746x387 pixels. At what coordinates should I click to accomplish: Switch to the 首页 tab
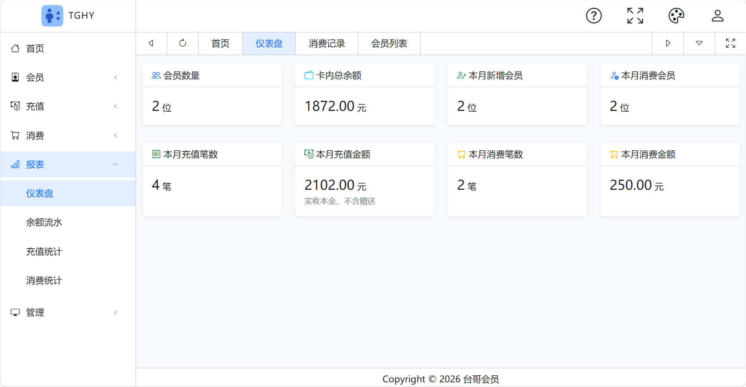(220, 43)
